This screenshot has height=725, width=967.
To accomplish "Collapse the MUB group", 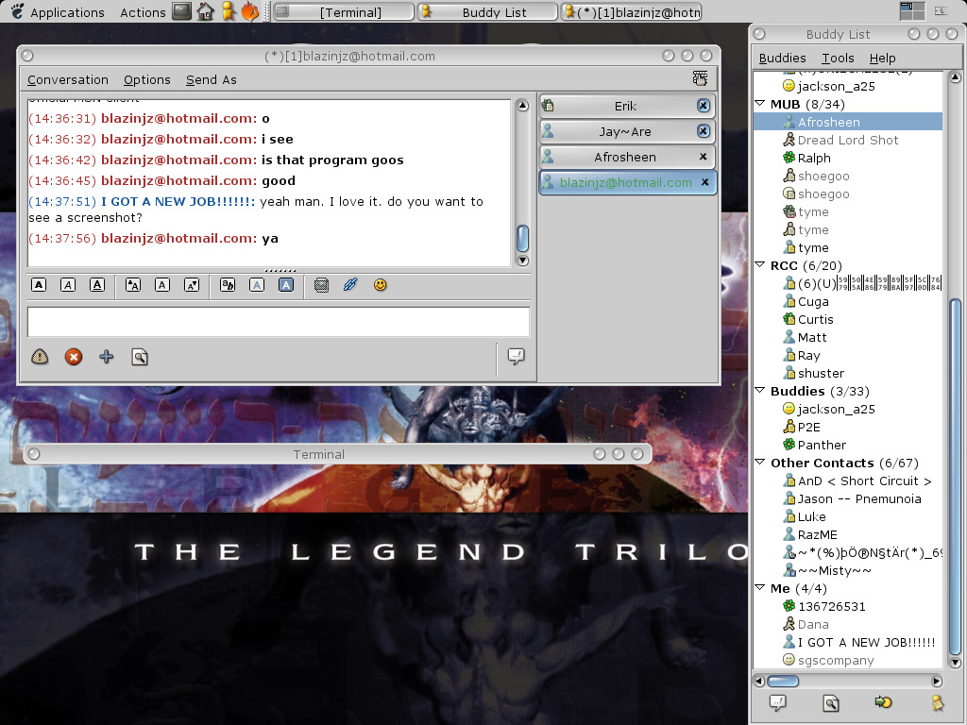I will click(x=760, y=104).
